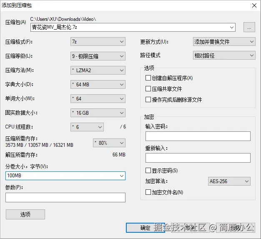Click the 重新输入 password field
This screenshot has width=261, height=239.
click(198, 158)
